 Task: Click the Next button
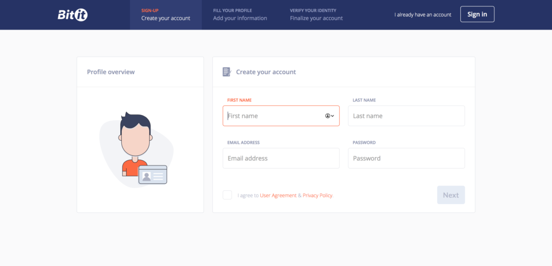tap(451, 195)
